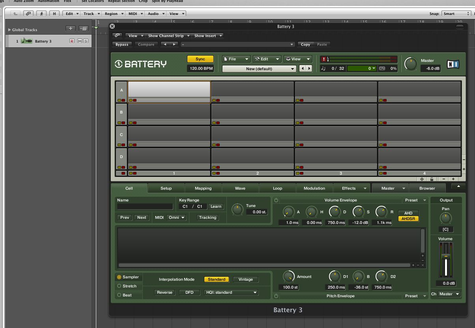This screenshot has width=475, height=328.
Task: Open the Battery File dropdown
Action: tap(236, 59)
